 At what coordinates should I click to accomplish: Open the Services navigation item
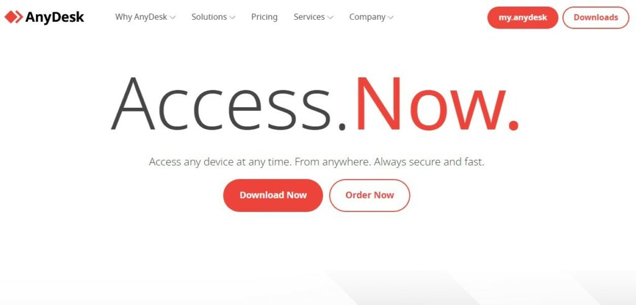pos(309,17)
